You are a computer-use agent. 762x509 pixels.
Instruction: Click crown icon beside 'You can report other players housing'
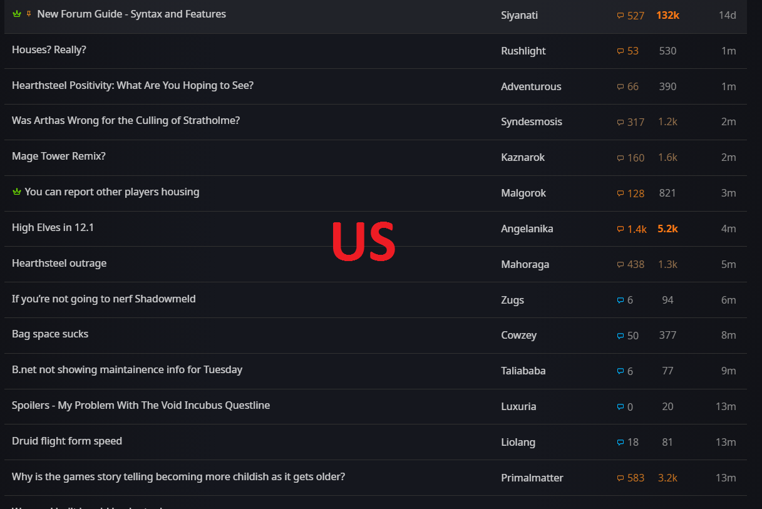coord(17,192)
